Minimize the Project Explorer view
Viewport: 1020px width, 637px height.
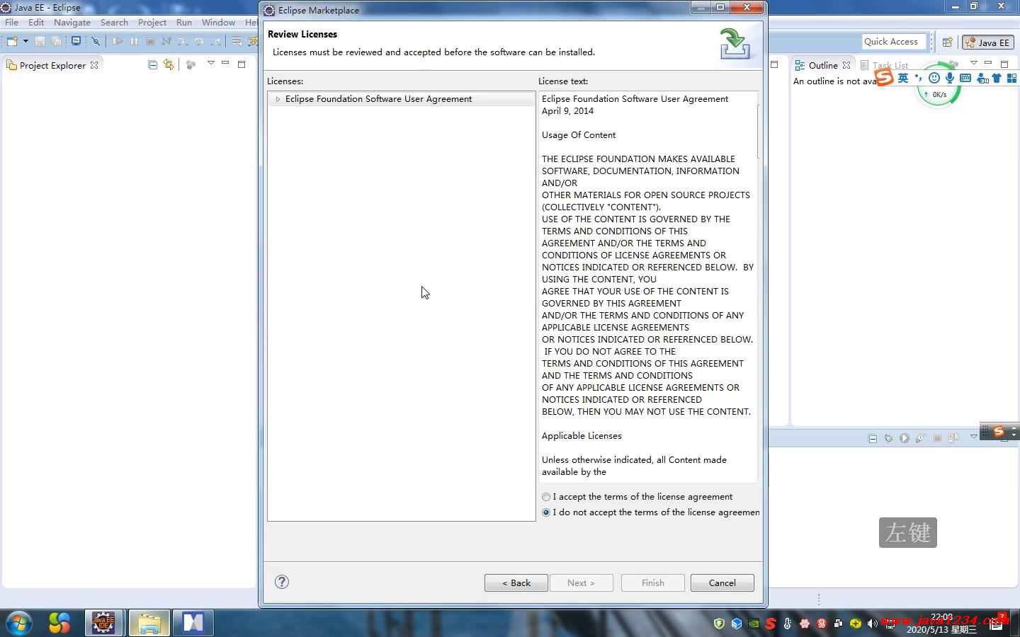click(x=225, y=64)
